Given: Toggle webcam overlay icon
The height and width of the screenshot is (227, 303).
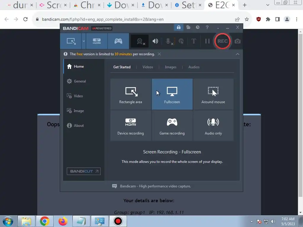Looking at the screenshot, I should [140, 41].
